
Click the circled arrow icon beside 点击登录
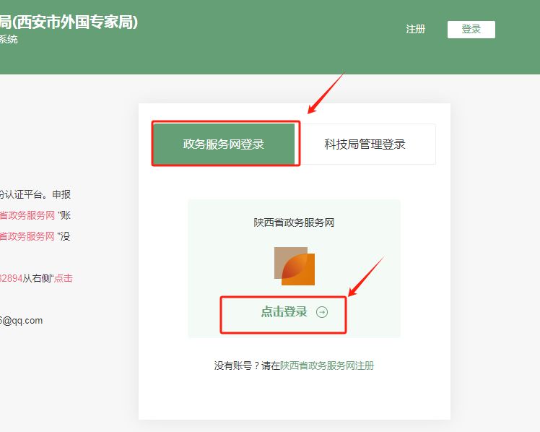(322, 312)
